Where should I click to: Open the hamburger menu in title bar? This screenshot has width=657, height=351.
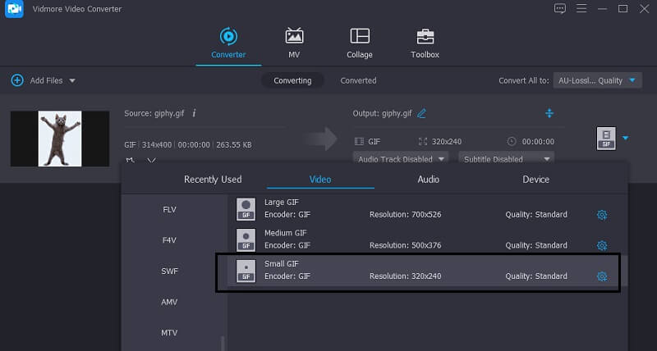[x=582, y=8]
